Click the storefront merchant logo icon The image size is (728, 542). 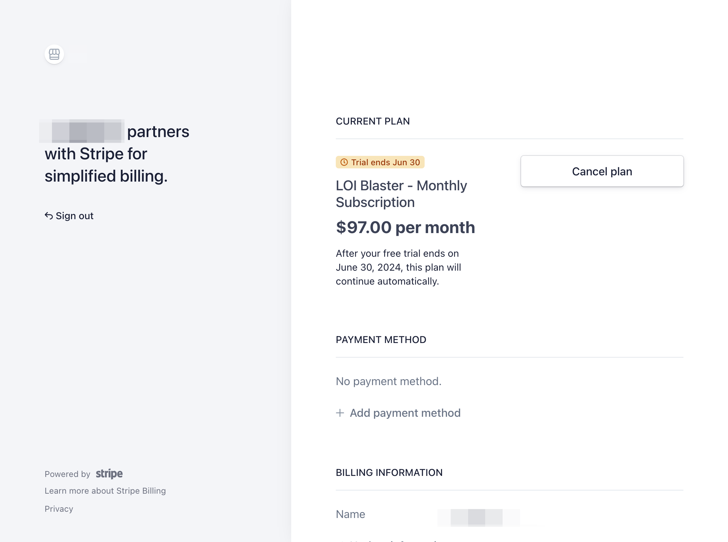(54, 54)
